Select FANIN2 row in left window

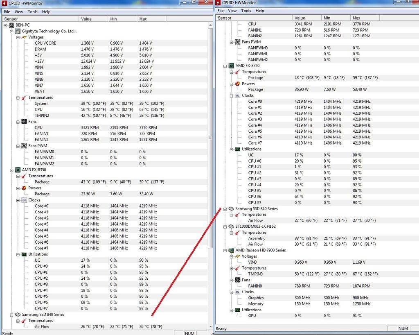pyautogui.click(x=121, y=140)
